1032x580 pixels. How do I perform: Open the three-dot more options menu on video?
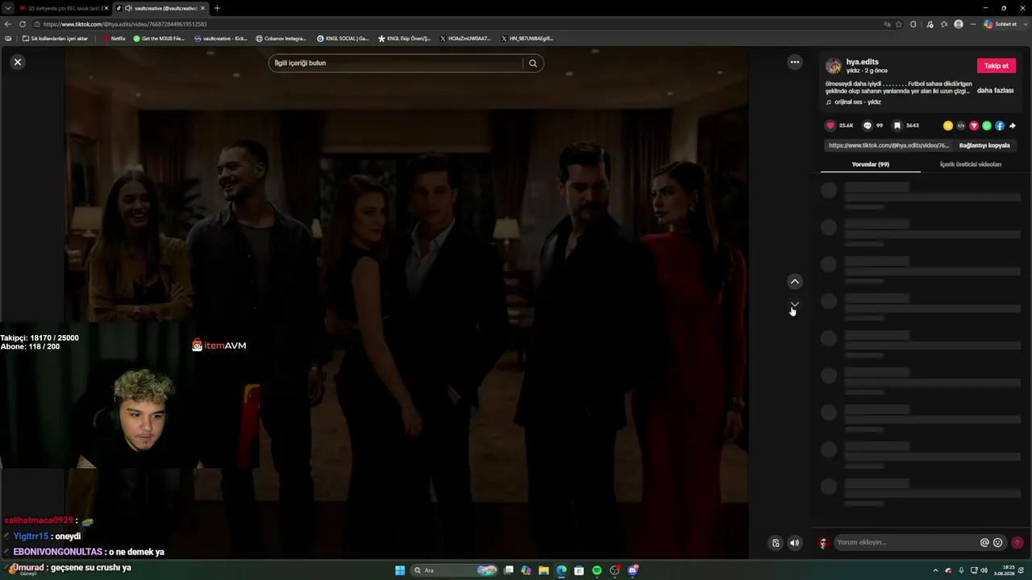(x=795, y=62)
